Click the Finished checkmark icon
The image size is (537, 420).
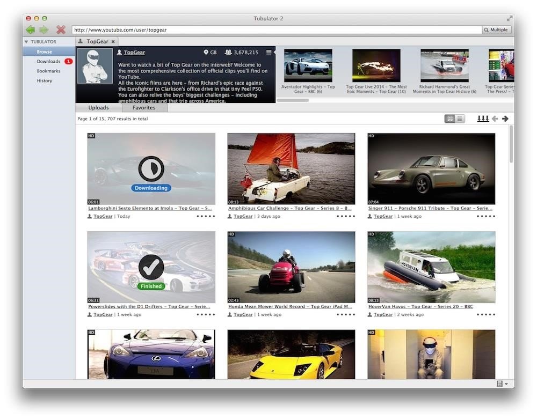[x=151, y=267]
